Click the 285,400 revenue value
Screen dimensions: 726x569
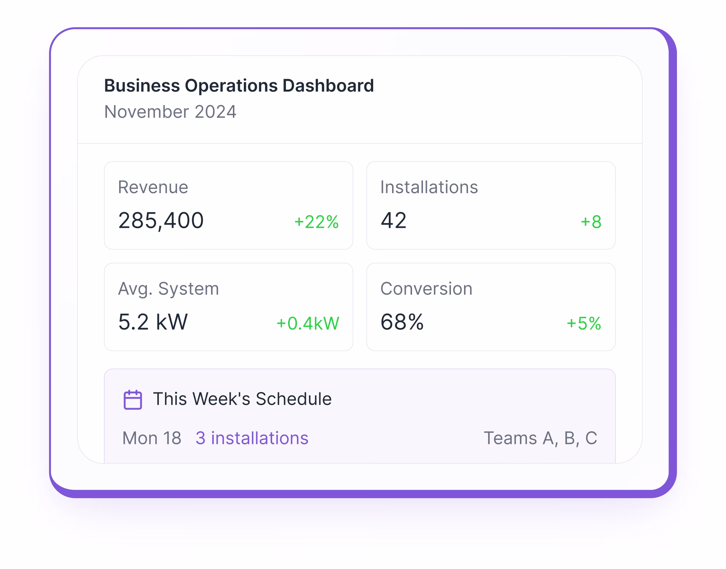(x=161, y=220)
